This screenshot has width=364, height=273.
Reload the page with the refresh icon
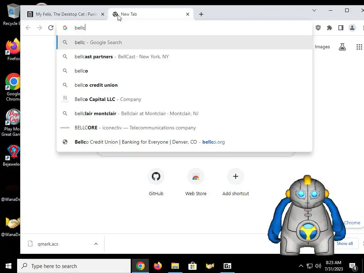tap(50, 28)
